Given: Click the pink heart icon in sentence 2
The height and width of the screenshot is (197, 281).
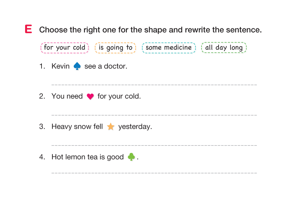Looking at the screenshot, I should [x=90, y=97].
